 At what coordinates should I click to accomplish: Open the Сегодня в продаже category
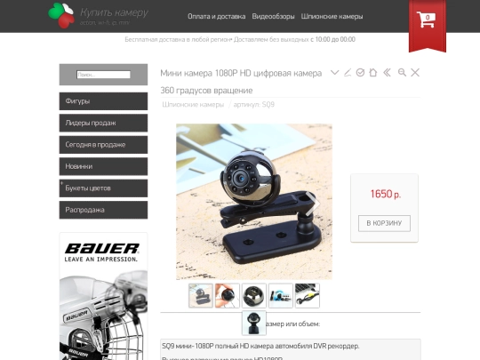coord(103,145)
